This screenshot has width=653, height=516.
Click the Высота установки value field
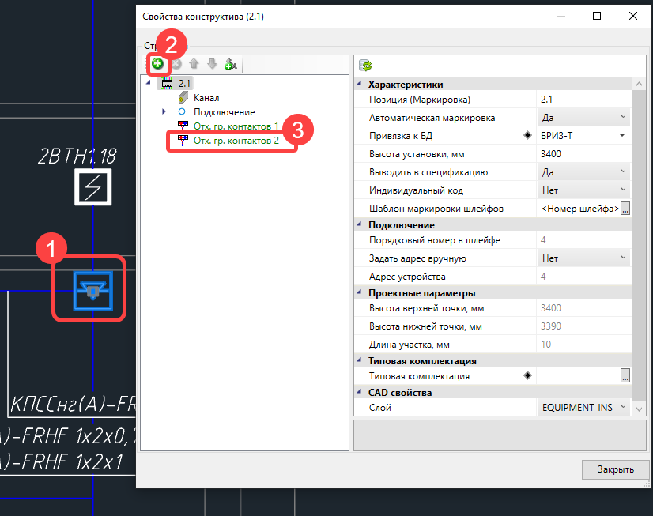[583, 154]
